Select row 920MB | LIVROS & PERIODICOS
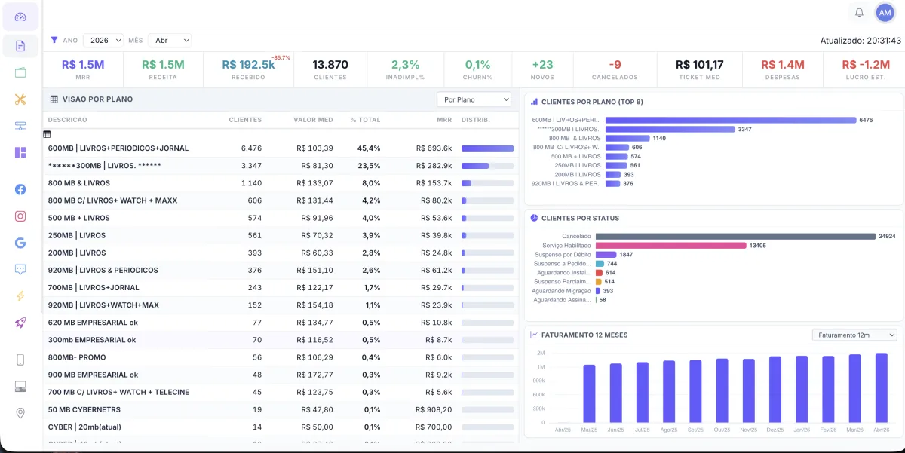 pos(281,270)
